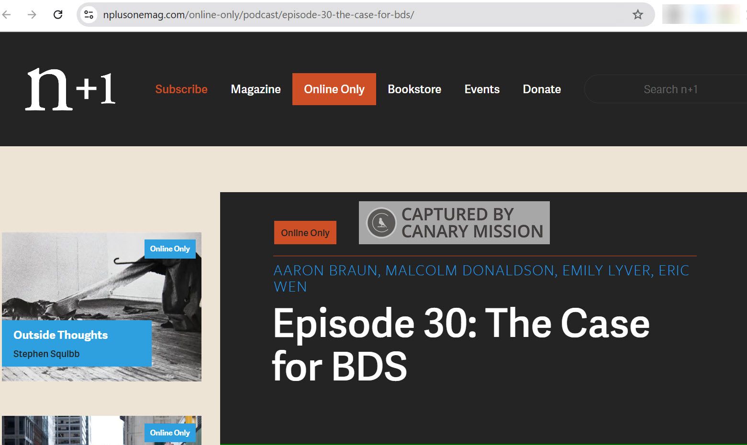Focus the Search n+1 field
Screen dimensions: 747x445
pos(670,89)
